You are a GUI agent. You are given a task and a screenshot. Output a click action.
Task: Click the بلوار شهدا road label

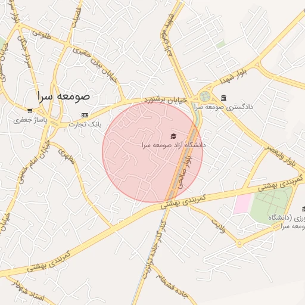pos(234,76)
